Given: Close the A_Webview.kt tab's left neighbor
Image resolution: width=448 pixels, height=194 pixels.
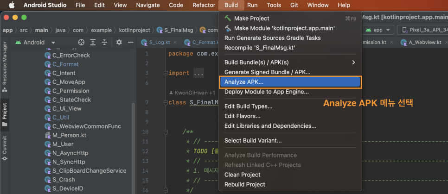Looking at the screenshot, I should [391, 42].
